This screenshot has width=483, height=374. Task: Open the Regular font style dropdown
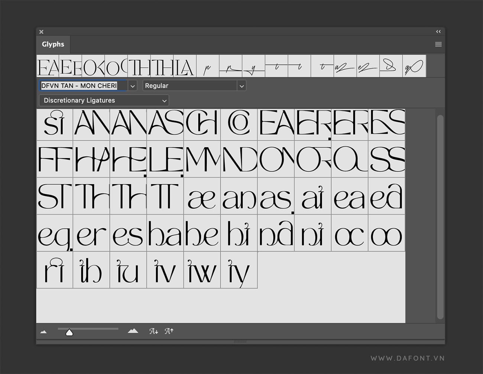(242, 86)
